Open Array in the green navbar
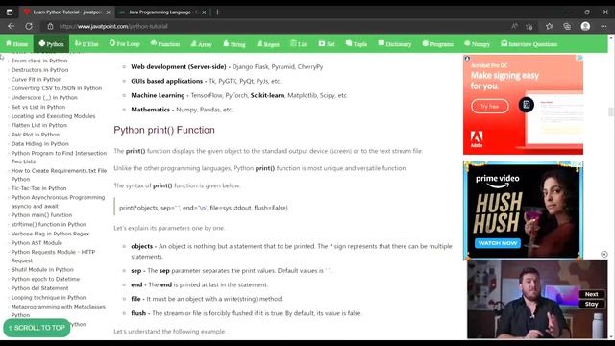The width and height of the screenshot is (615, 346). tap(201, 44)
